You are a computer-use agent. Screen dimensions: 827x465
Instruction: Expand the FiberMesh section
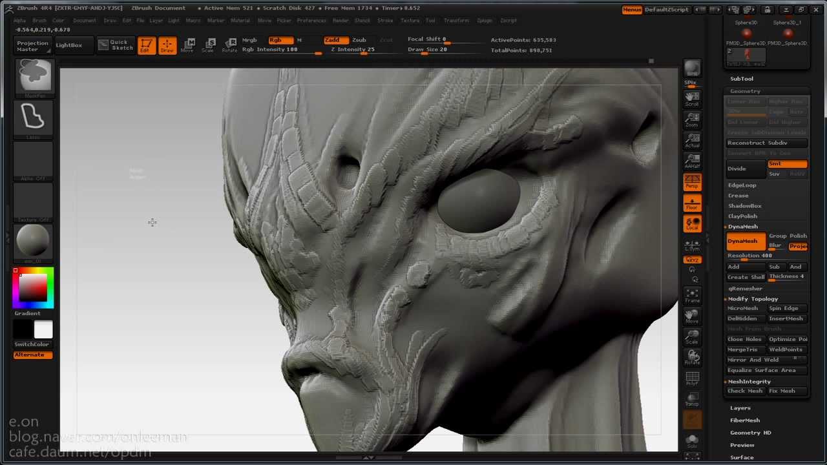(744, 420)
